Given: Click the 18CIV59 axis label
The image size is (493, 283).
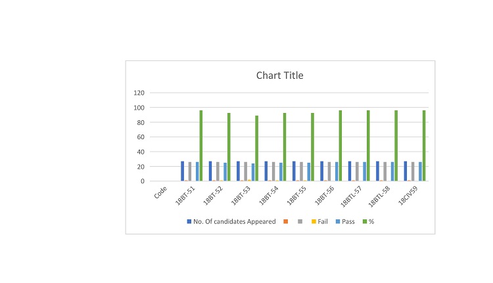Looking at the screenshot, I should click(x=408, y=196).
